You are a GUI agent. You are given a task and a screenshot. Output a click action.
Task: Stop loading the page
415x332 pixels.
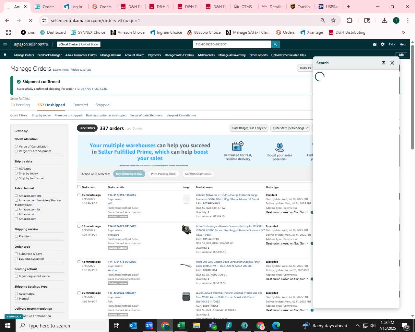click(30, 20)
